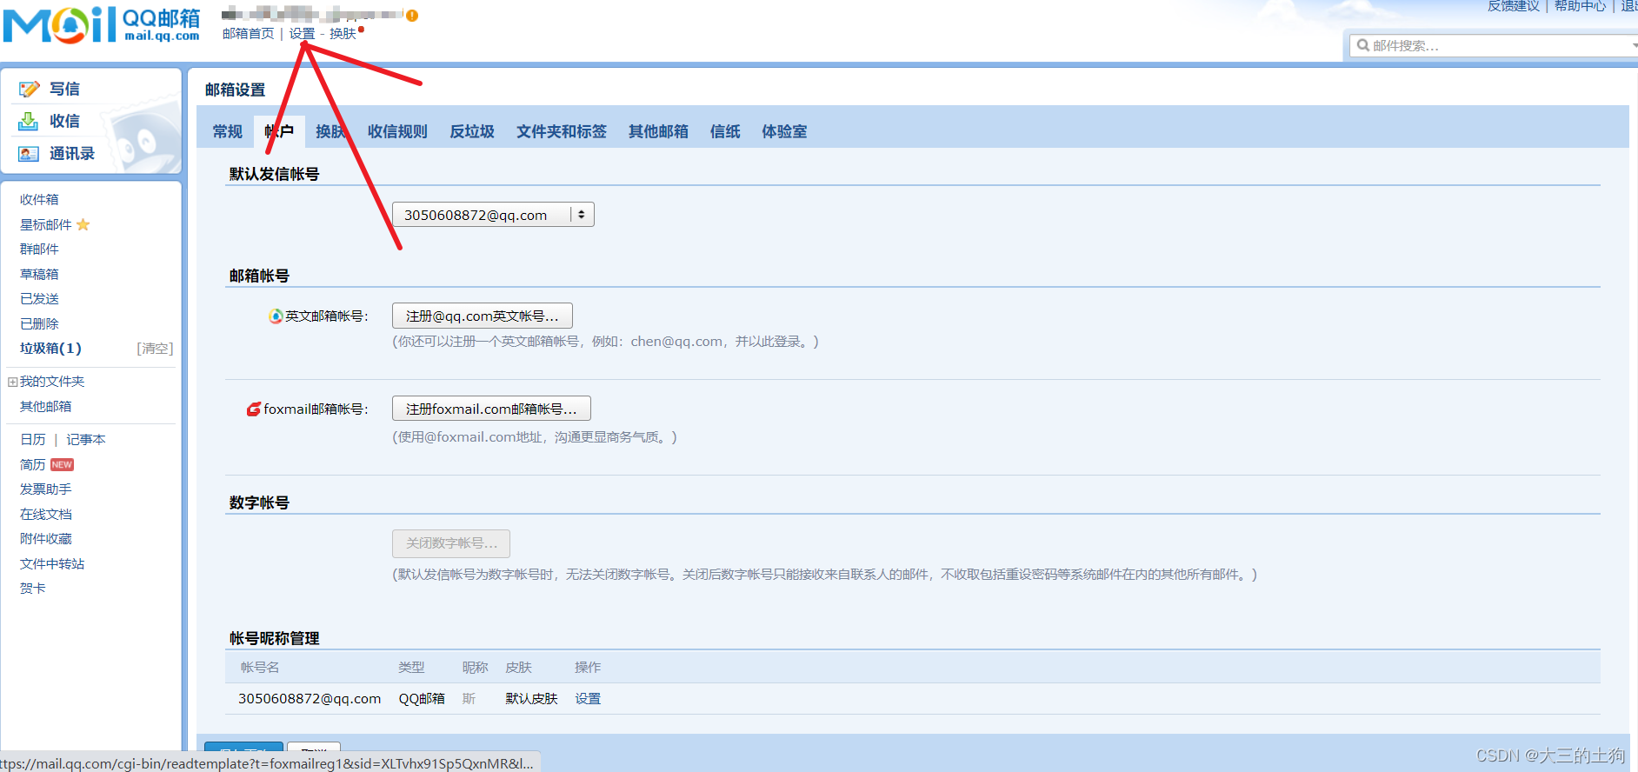The image size is (1638, 772).
Task: Click 清空 to empty the junk folder
Action: (x=155, y=348)
